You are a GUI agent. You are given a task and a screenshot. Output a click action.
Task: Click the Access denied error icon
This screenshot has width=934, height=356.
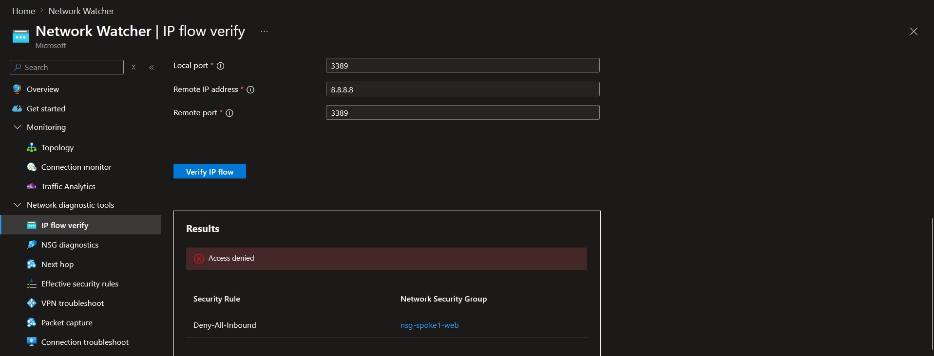(x=199, y=258)
